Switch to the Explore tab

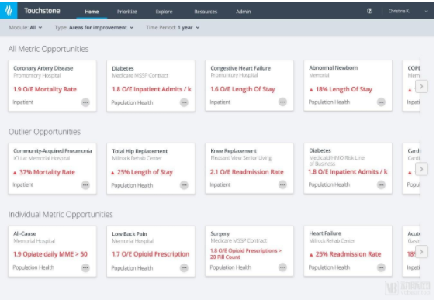(x=164, y=12)
